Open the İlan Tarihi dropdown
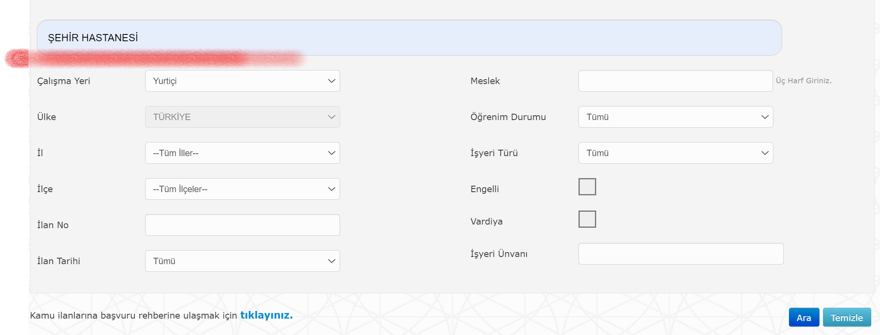The height and width of the screenshot is (335, 880). [x=243, y=261]
